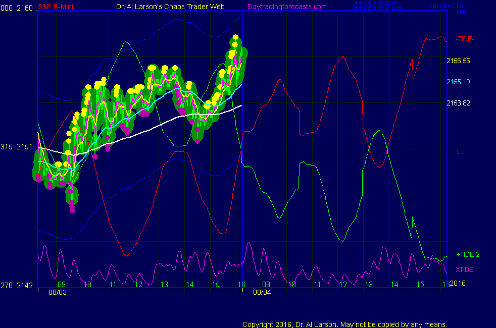Open the Daytradingforecasts.com label
Image resolution: width=496 pixels, height=328 pixels.
coord(287,7)
